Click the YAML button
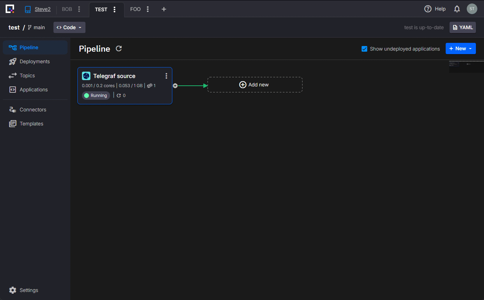This screenshot has height=300, width=484. (x=463, y=27)
